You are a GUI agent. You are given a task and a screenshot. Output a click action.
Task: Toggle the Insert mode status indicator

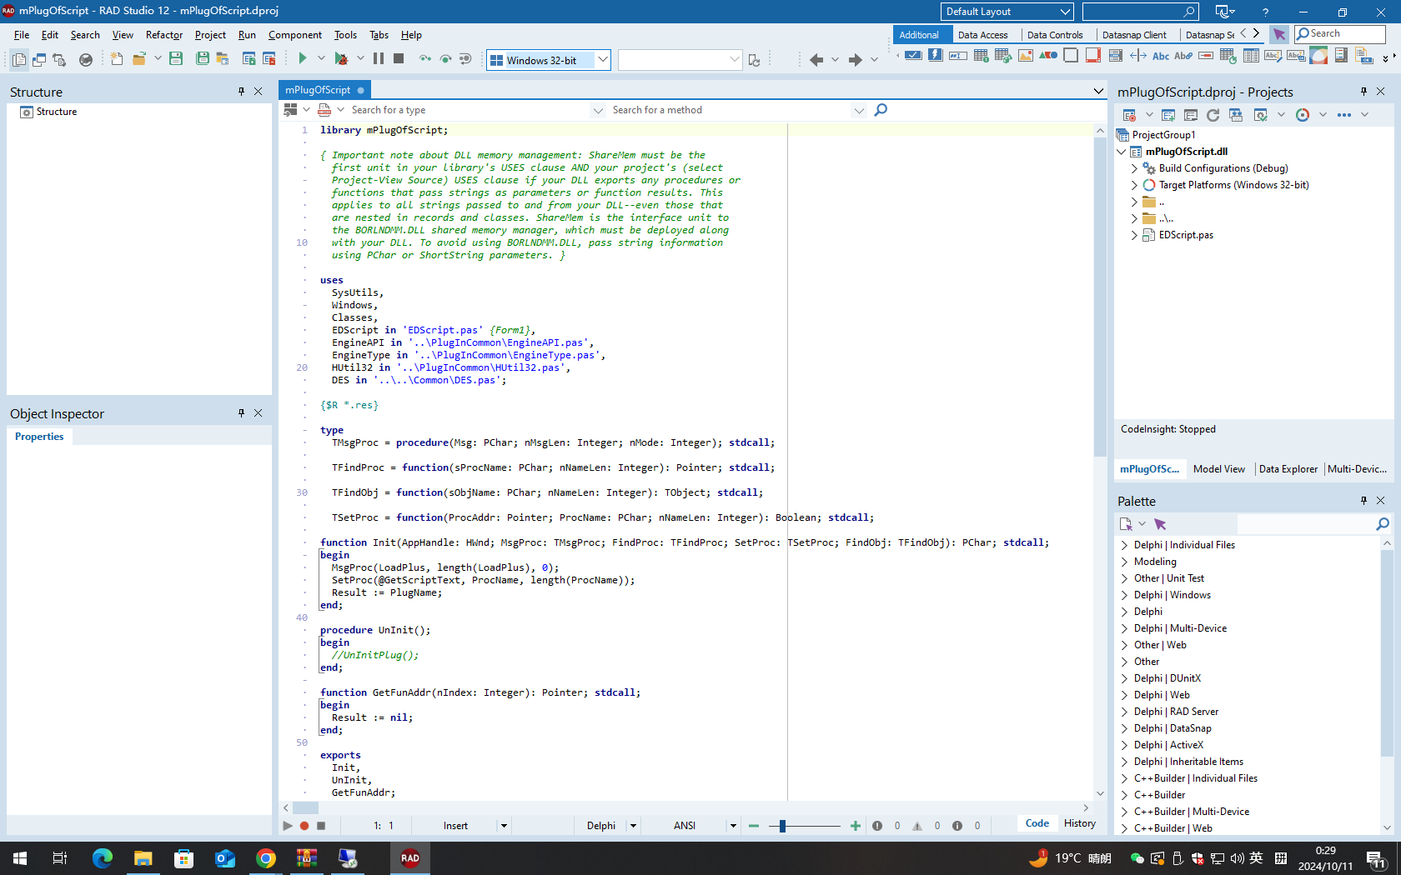click(x=455, y=826)
